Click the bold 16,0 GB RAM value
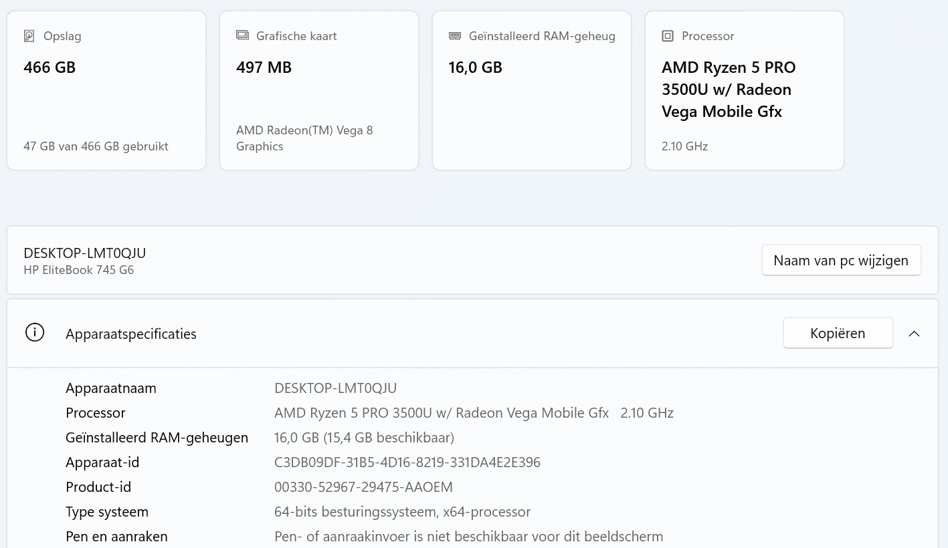 click(x=475, y=67)
